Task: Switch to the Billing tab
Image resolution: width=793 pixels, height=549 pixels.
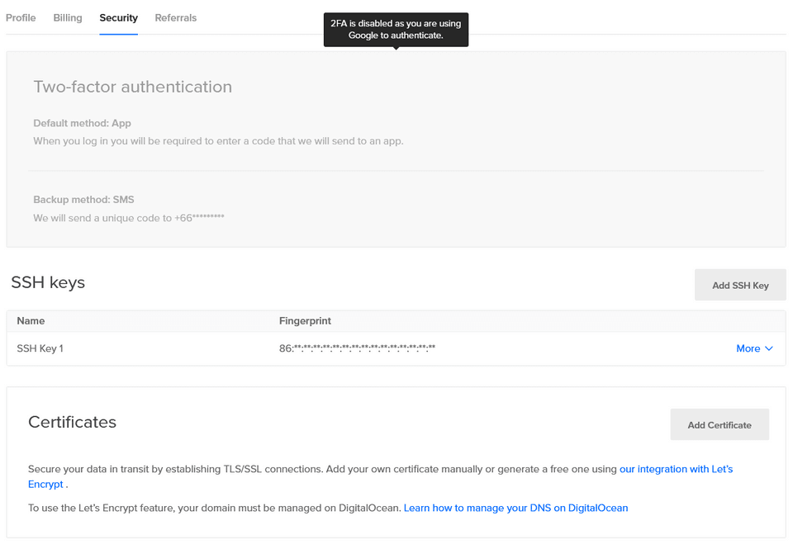Action: (x=68, y=17)
